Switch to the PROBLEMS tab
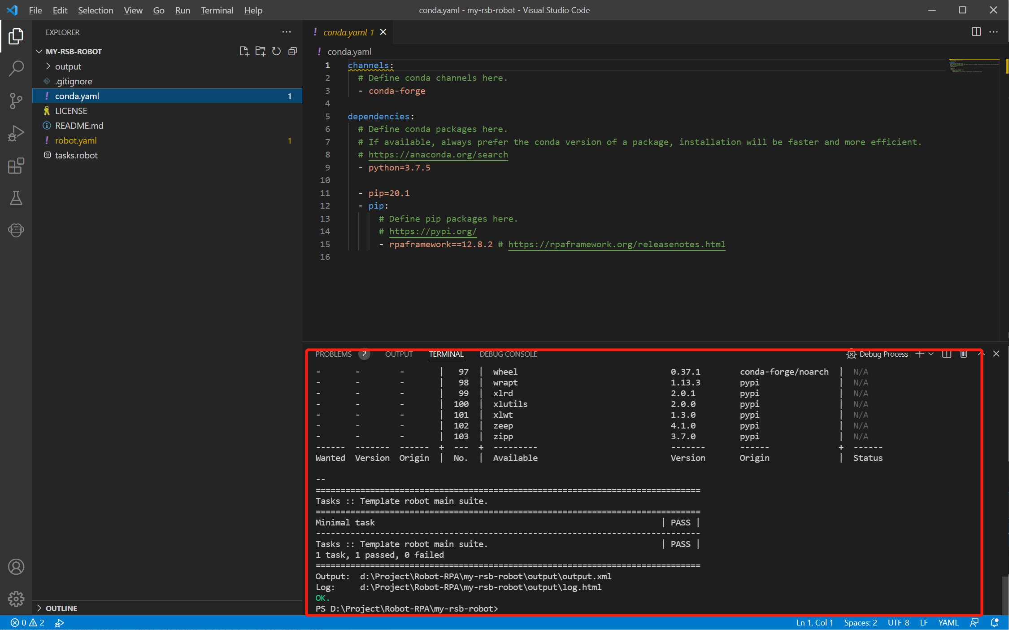 tap(333, 354)
